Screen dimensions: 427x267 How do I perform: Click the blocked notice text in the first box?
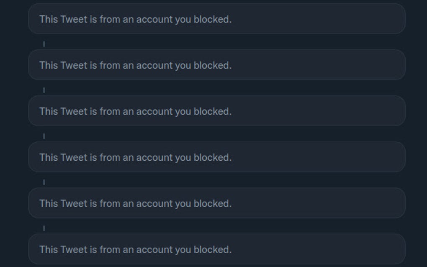tap(135, 19)
